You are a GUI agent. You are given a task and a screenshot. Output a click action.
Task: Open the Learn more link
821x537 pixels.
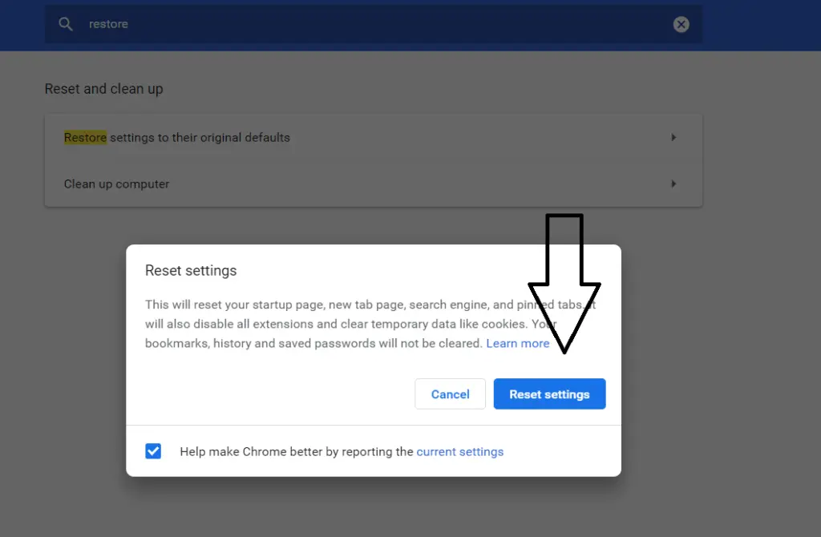[518, 343]
